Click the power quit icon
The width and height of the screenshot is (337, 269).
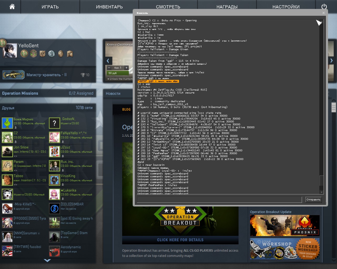point(324,7)
